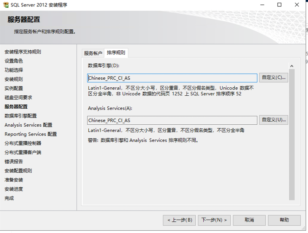Select the 排序规则 tab
This screenshot has height=233, width=308.
(116, 53)
